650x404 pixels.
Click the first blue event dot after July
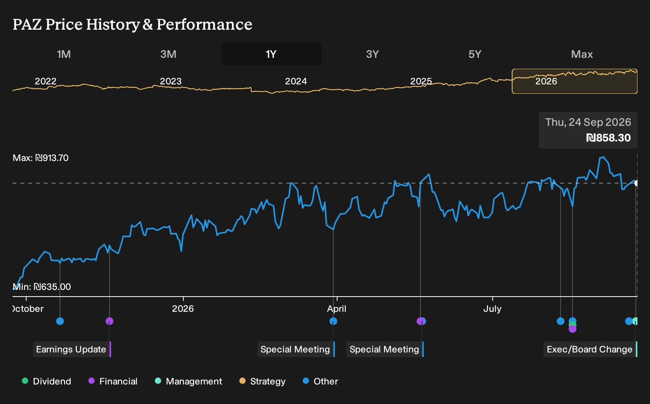click(x=560, y=321)
